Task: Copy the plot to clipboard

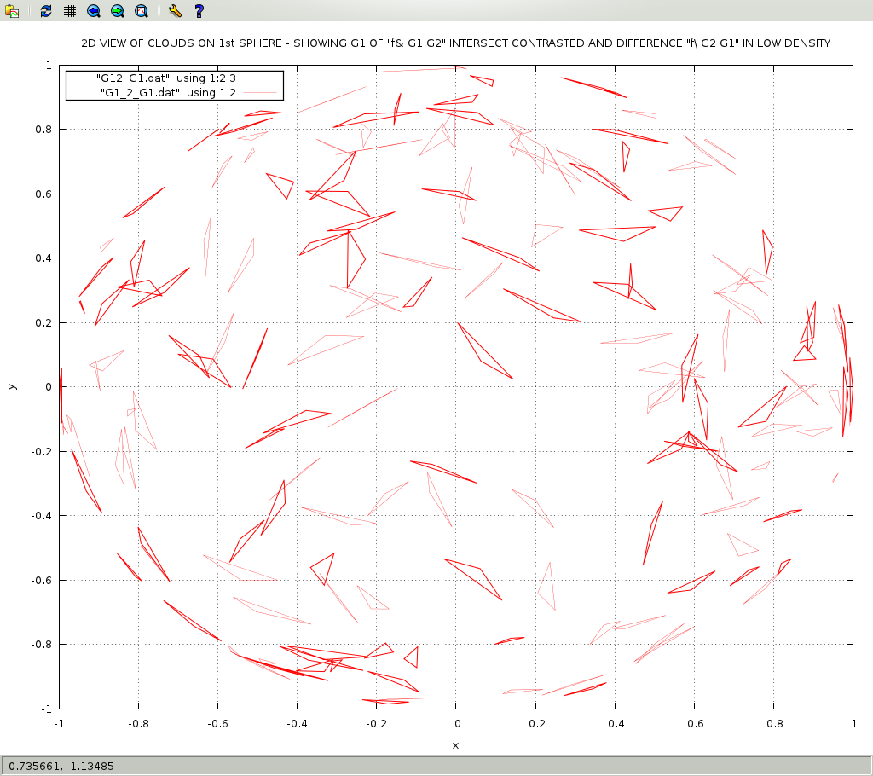Action: [x=12, y=11]
